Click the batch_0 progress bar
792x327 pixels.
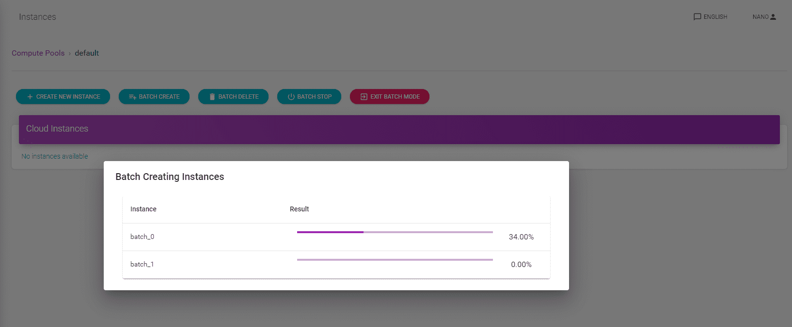tap(395, 232)
